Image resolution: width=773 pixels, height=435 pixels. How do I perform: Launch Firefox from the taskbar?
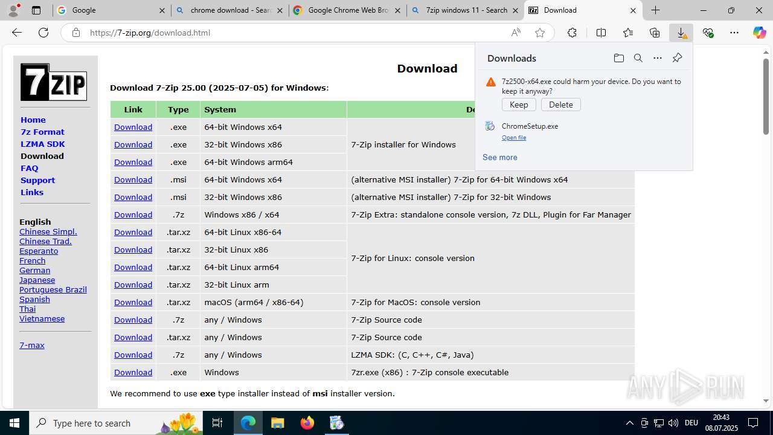pos(307,423)
